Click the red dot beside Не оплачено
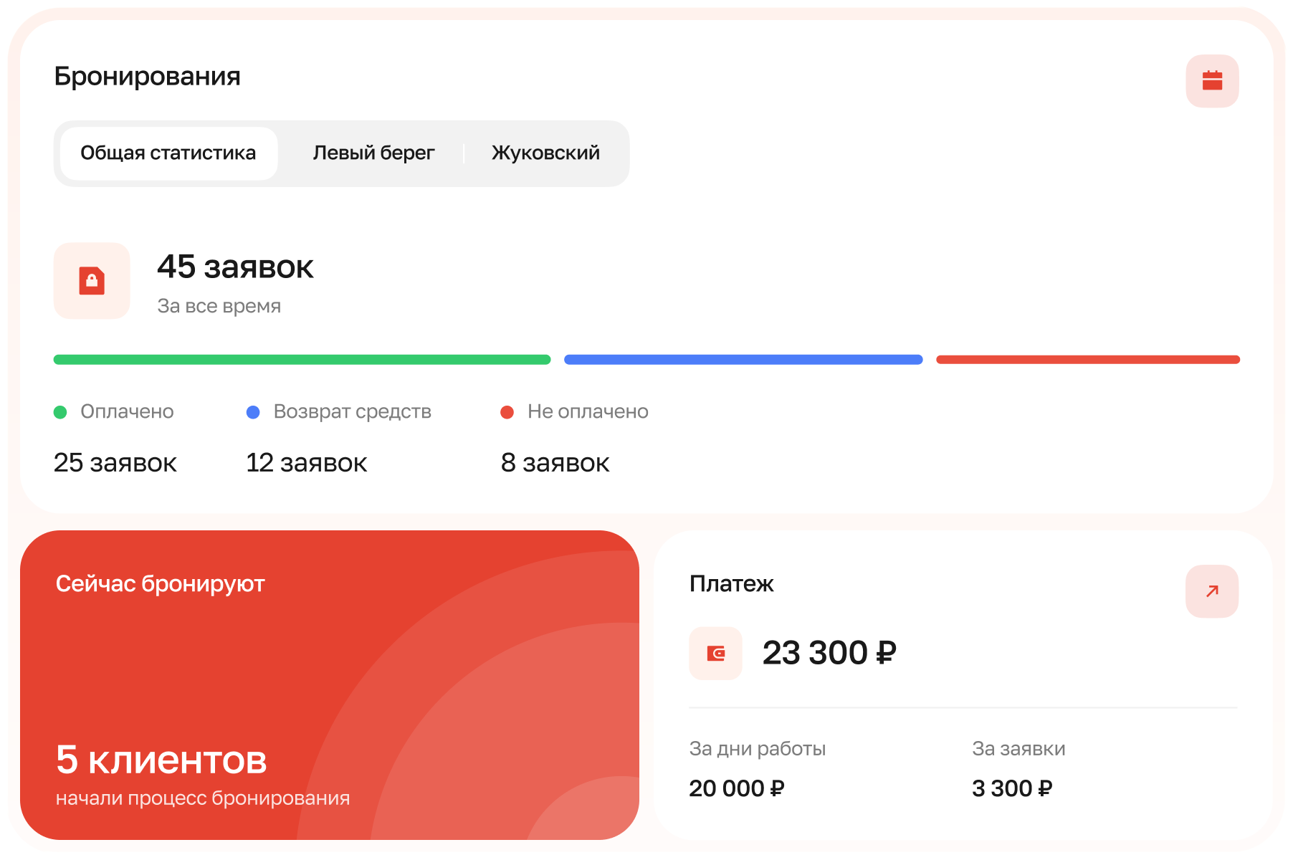The width and height of the screenshot is (1293, 860). click(x=507, y=412)
